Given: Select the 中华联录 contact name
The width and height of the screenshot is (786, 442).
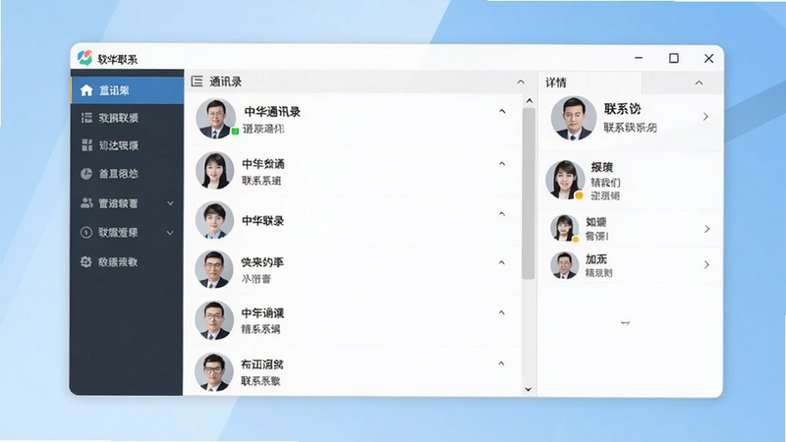Looking at the screenshot, I should click(x=263, y=220).
